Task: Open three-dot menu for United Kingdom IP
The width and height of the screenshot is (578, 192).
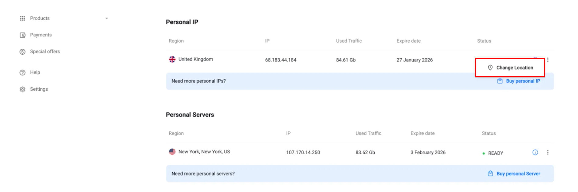Action: (x=548, y=60)
